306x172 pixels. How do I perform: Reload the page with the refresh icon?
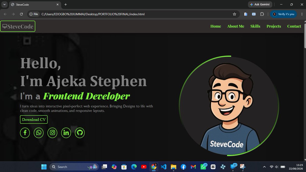pyautogui.click(x=21, y=14)
